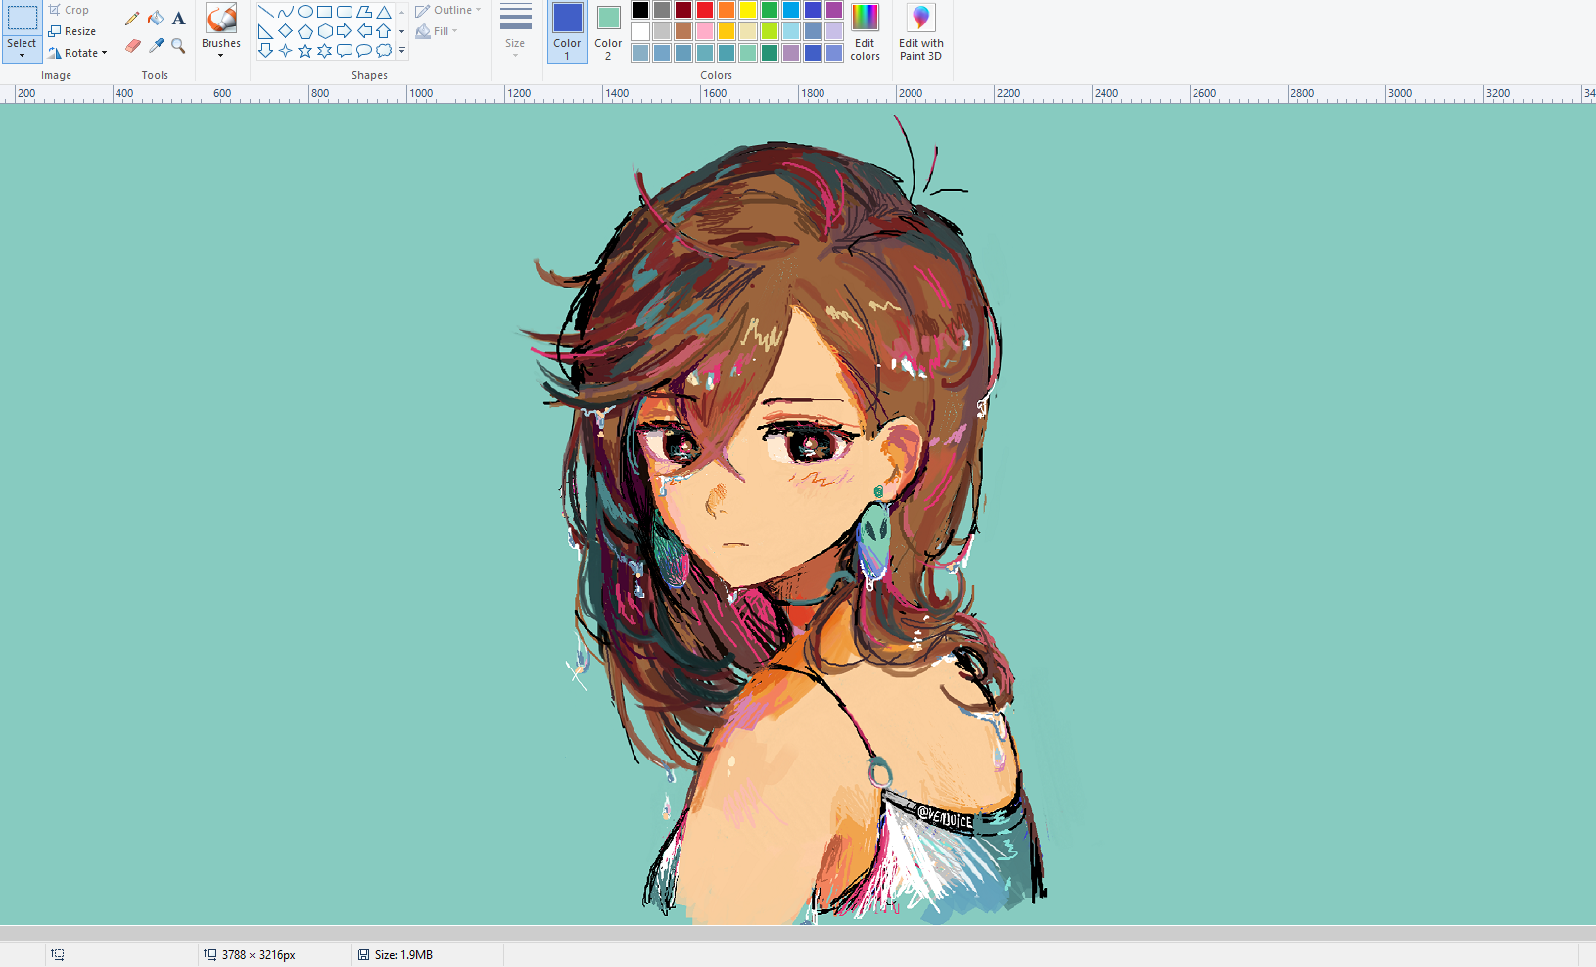1596x967 pixels.
Task: Open Edit colors dialog
Action: point(865,31)
